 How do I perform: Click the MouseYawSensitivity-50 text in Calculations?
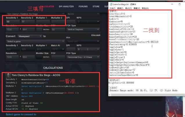(35, 79)
